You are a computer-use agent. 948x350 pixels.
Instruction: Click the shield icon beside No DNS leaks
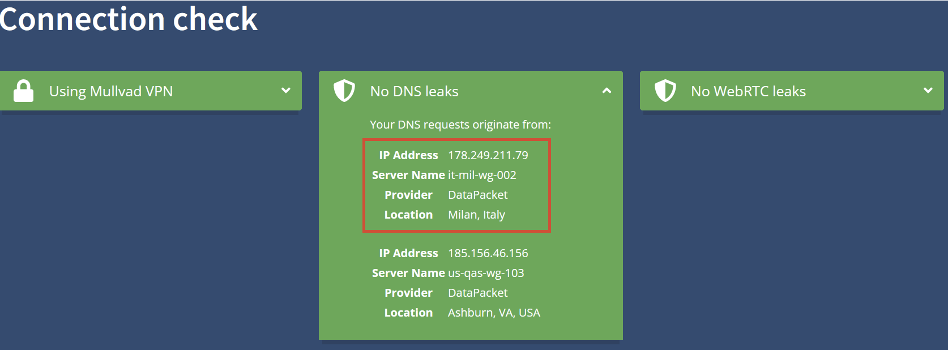pos(344,91)
